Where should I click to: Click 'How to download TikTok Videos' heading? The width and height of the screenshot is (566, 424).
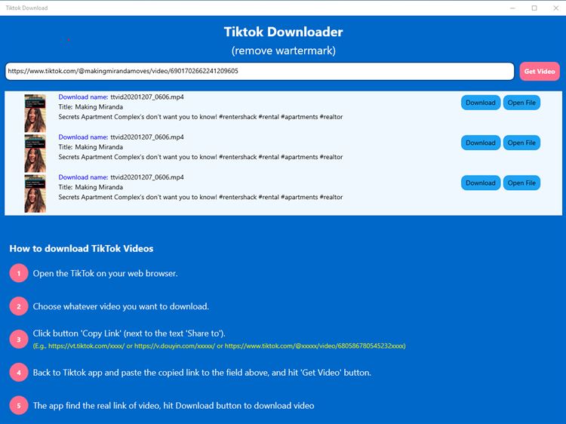[82, 248]
